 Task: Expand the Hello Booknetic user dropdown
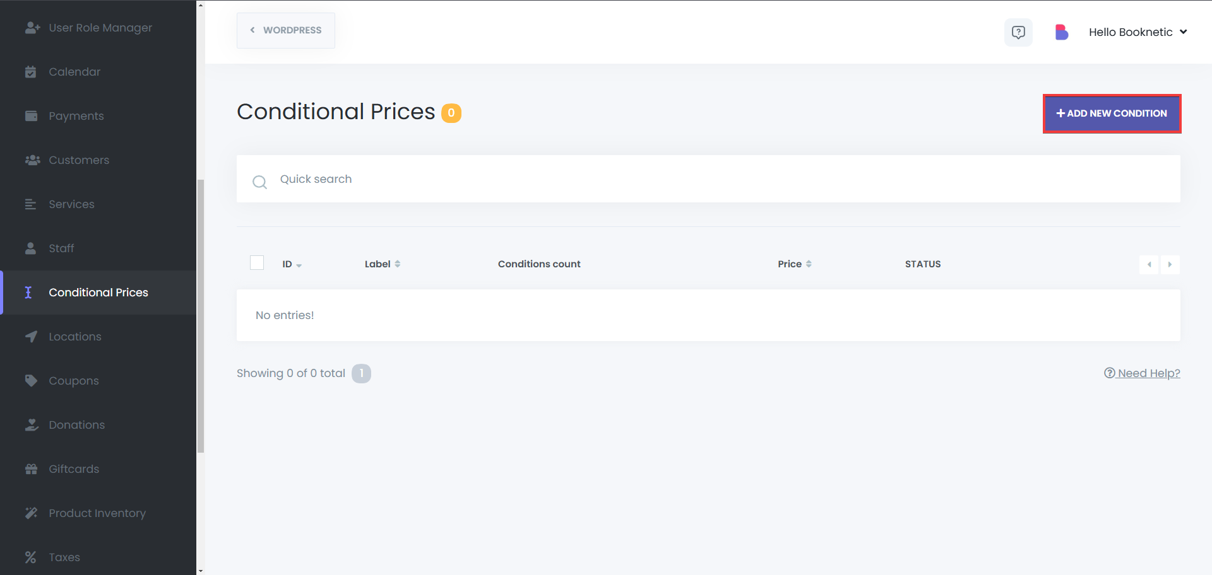point(1138,32)
